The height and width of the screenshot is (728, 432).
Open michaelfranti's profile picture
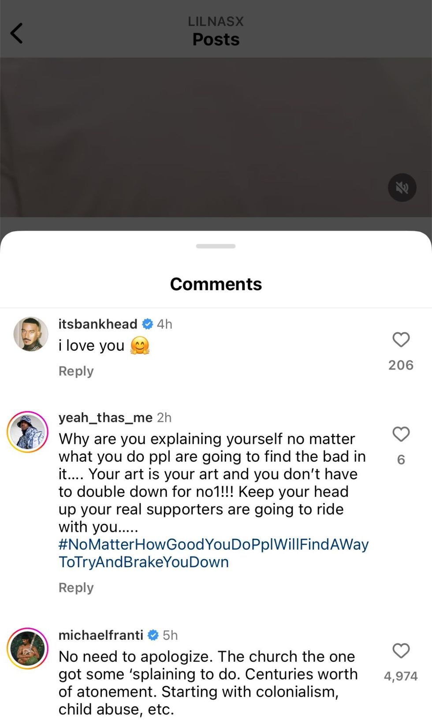(27, 649)
